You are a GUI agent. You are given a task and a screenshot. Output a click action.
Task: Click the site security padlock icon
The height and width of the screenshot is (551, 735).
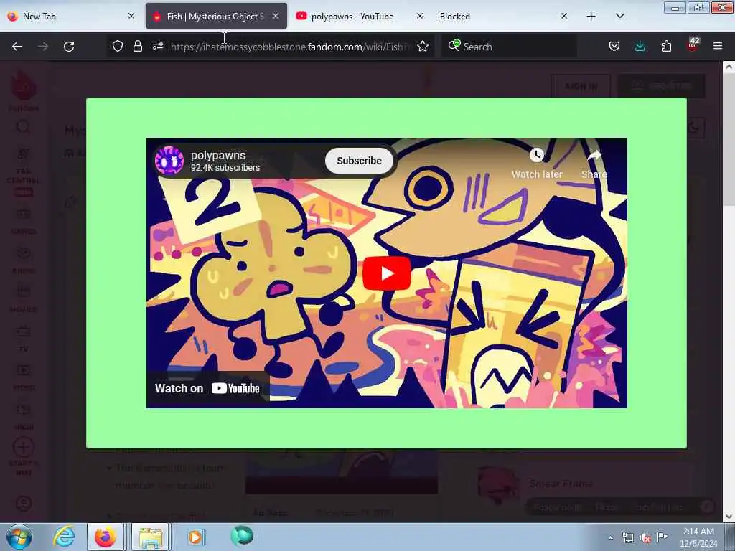pos(137,46)
